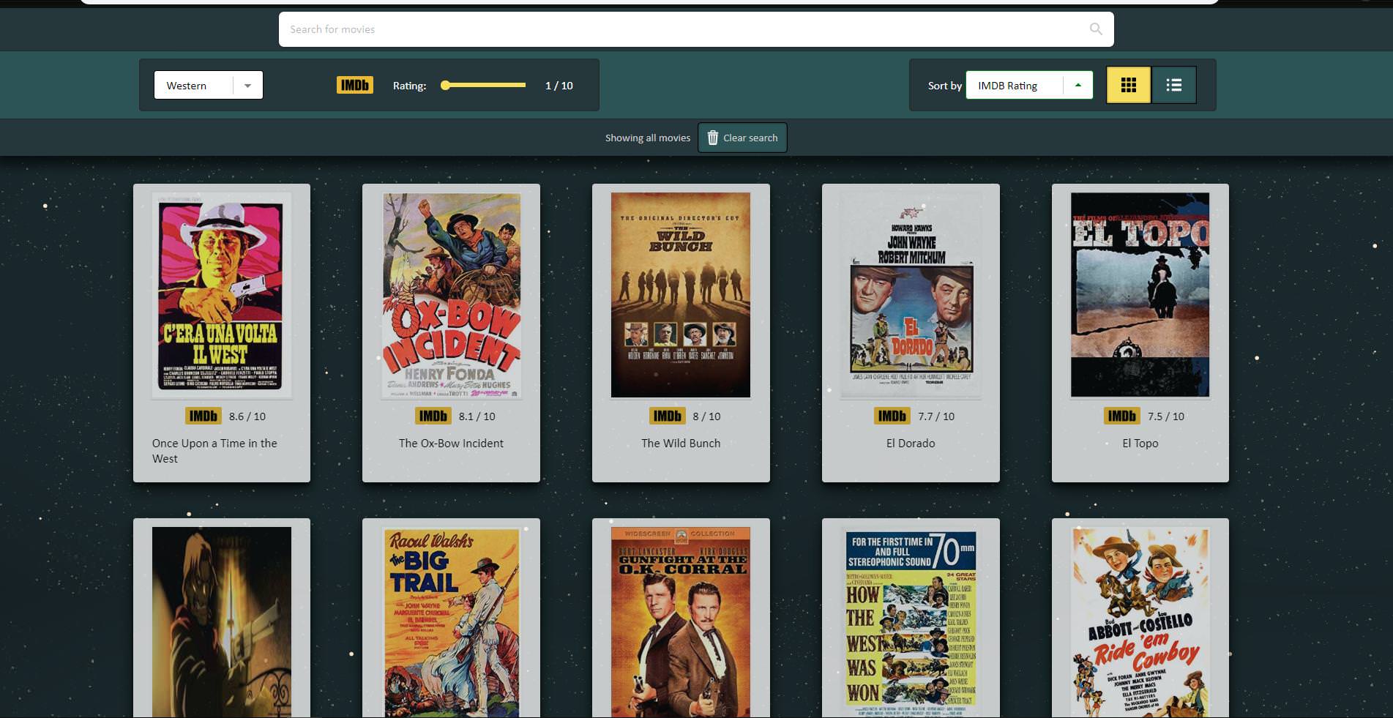1393x718 pixels.
Task: Click the IMDb badge under El Dorado
Action: click(x=892, y=416)
